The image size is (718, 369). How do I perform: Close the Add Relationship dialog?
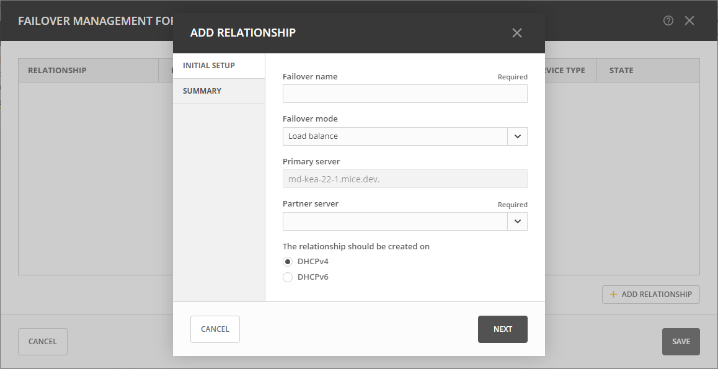click(517, 33)
